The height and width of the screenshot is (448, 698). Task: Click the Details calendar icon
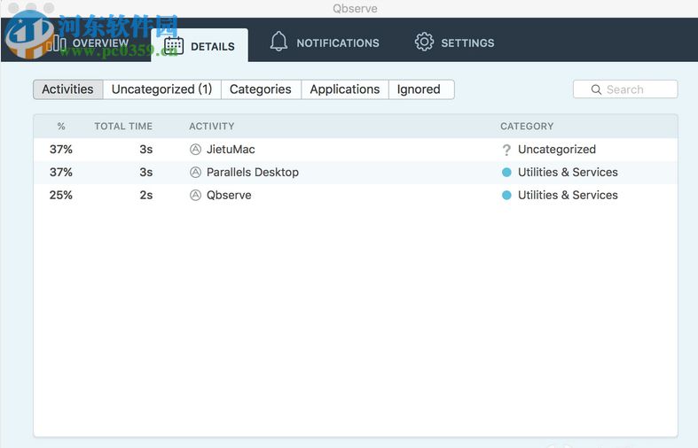[174, 46]
